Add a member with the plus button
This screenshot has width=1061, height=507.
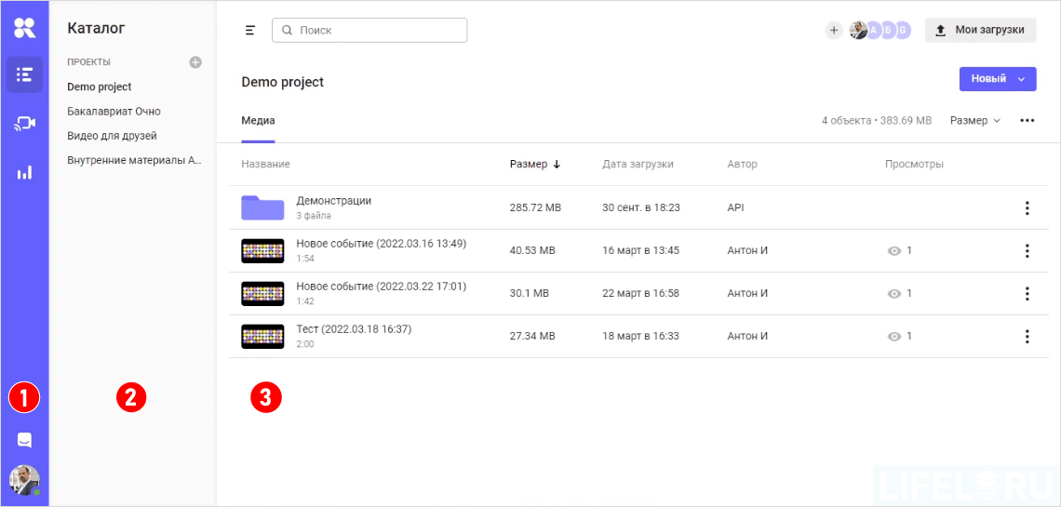click(x=834, y=31)
